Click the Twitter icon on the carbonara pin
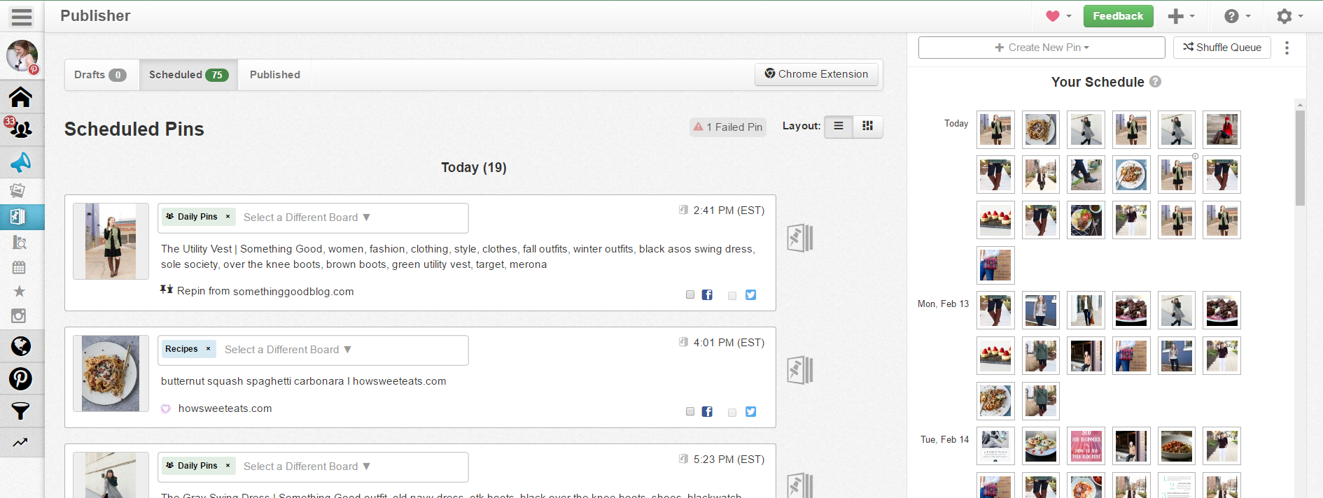Image resolution: width=1323 pixels, height=498 pixels. (x=750, y=412)
